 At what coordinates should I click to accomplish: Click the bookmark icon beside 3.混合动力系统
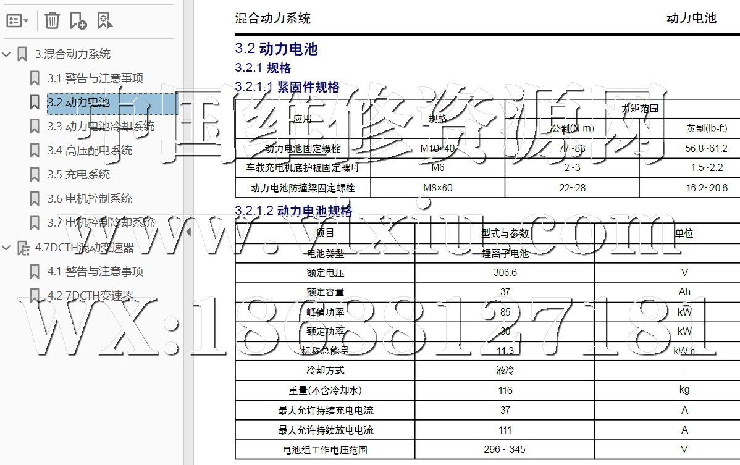click(x=22, y=54)
